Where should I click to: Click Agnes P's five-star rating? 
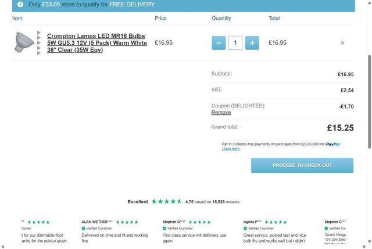click(x=276, y=222)
